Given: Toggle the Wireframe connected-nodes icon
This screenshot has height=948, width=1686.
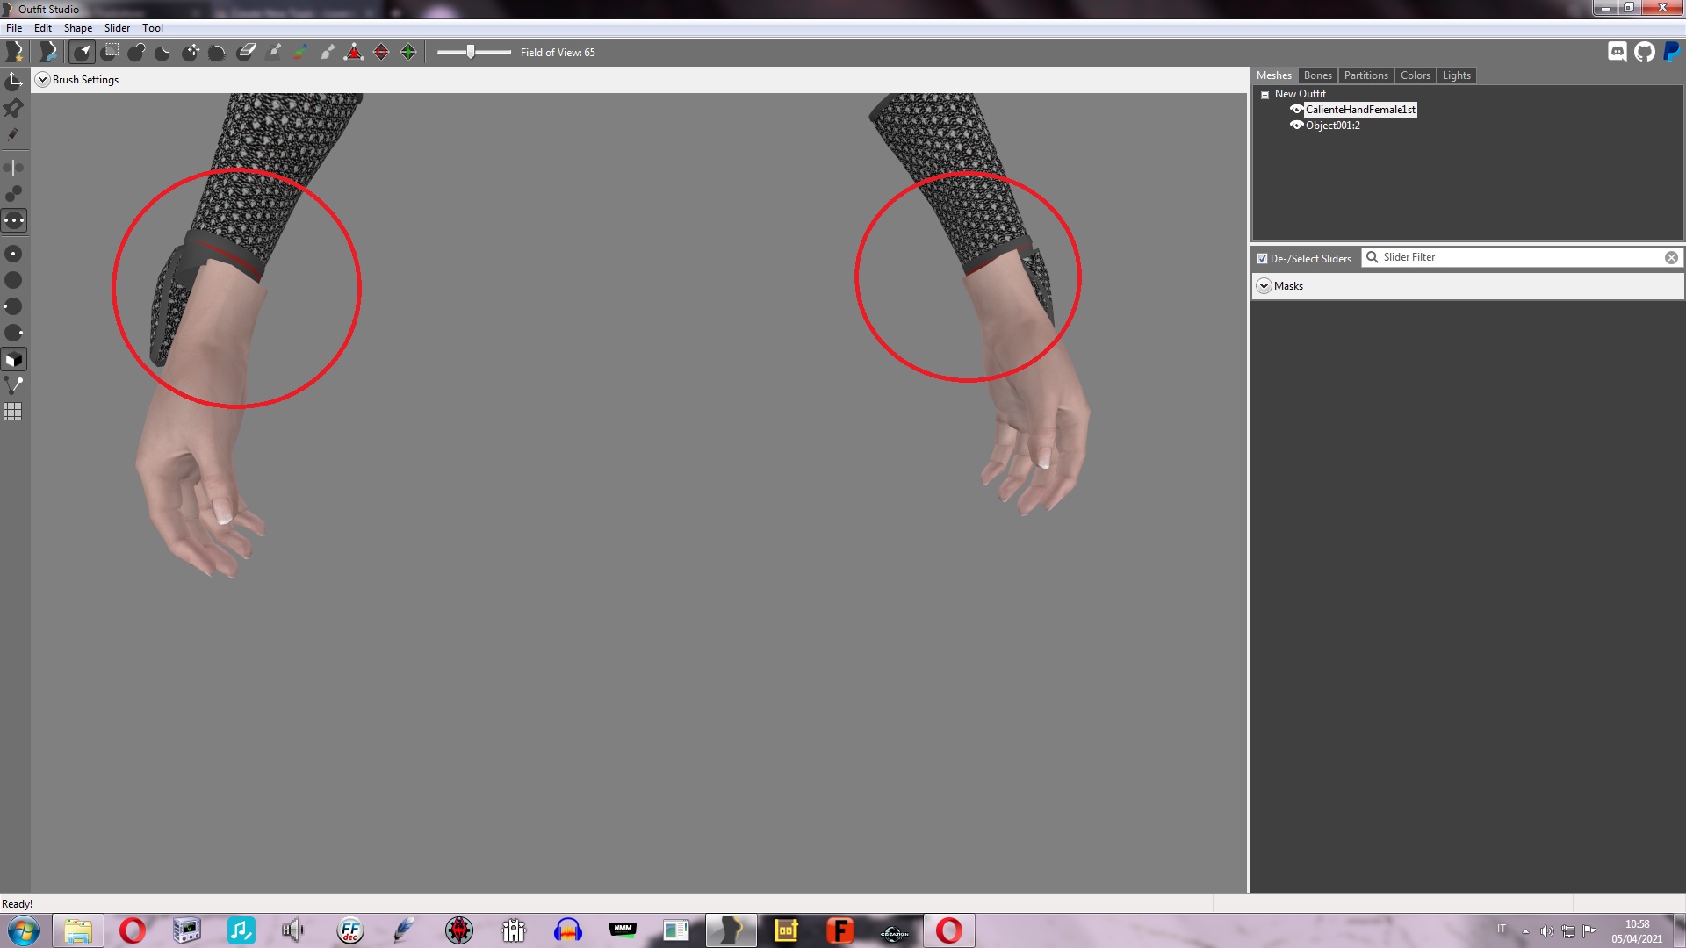Looking at the screenshot, I should tap(14, 385).
